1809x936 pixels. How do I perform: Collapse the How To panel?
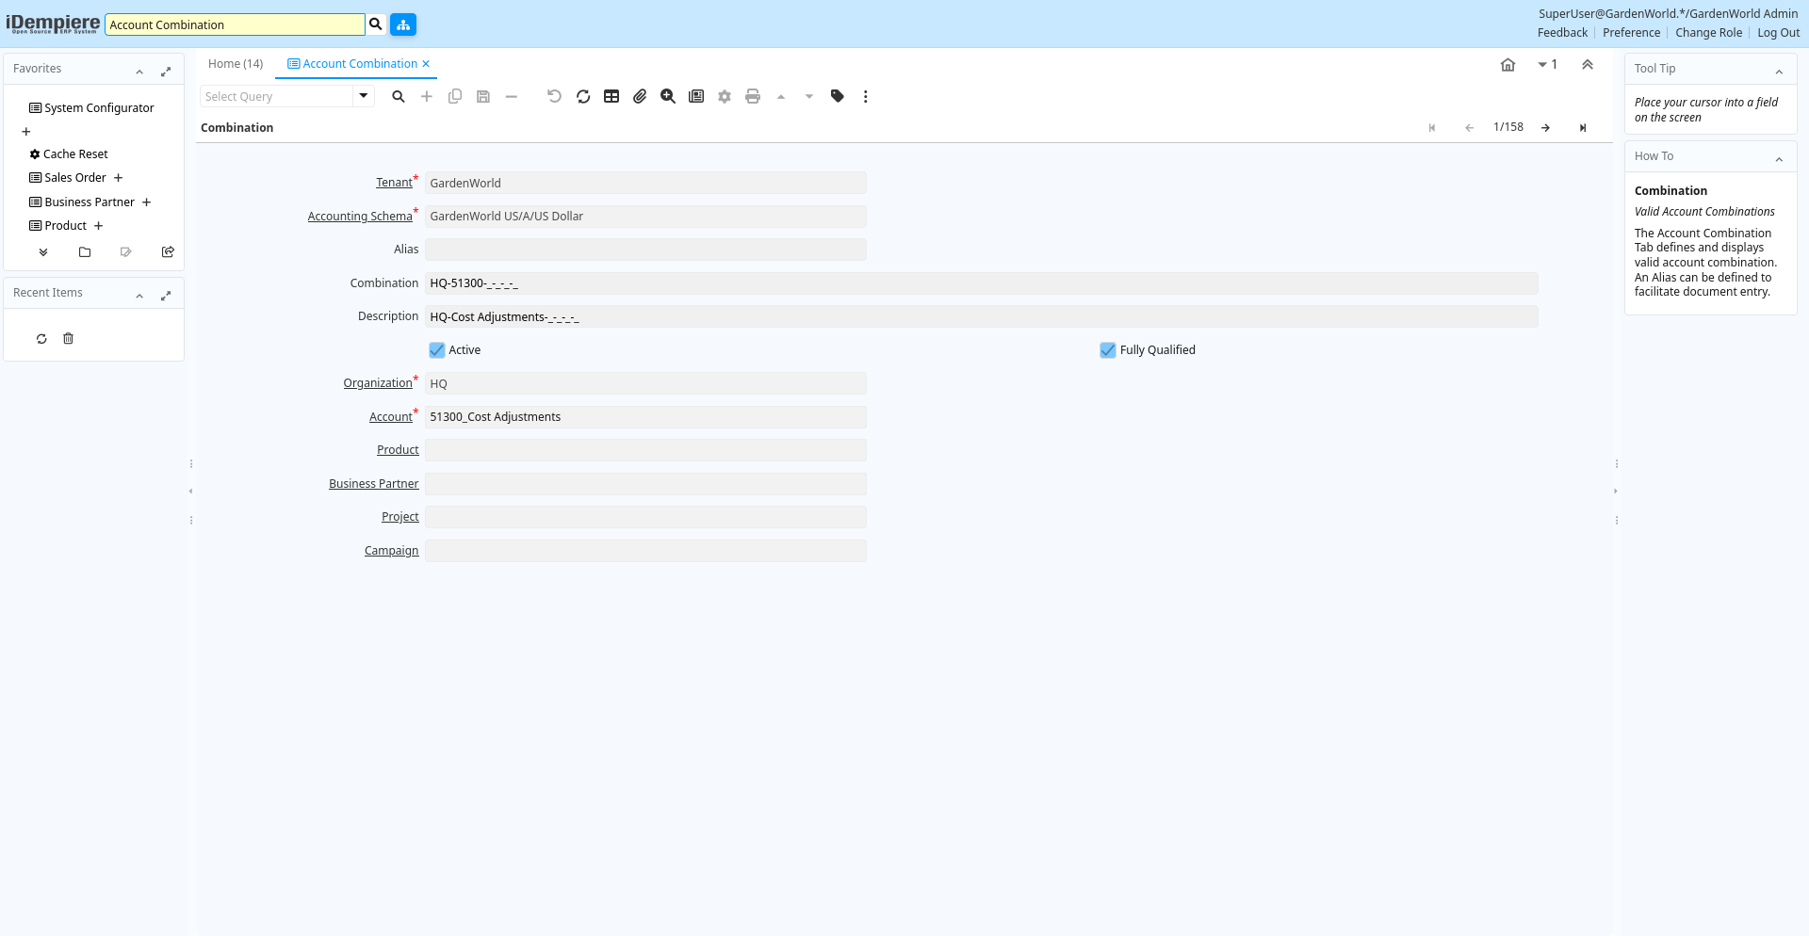(1779, 159)
